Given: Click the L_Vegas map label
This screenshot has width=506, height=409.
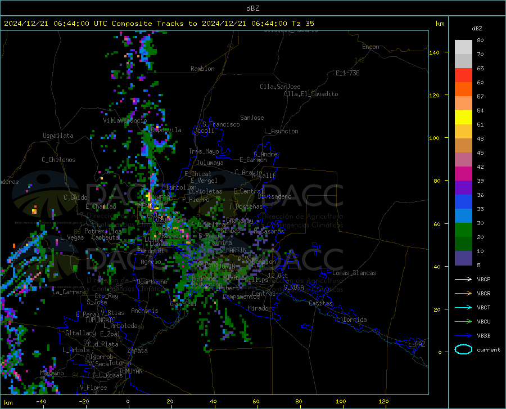Looking at the screenshot, I should point(72,237).
